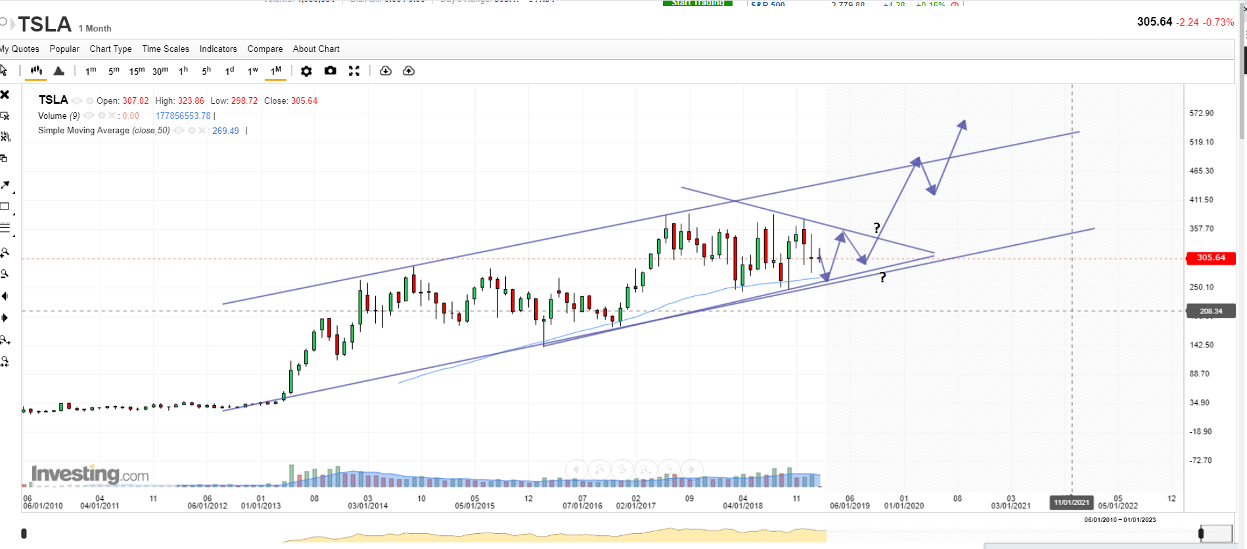Hide the Simple Moving Average via eye icon
Image resolution: width=1247 pixels, height=549 pixels.
(179, 131)
